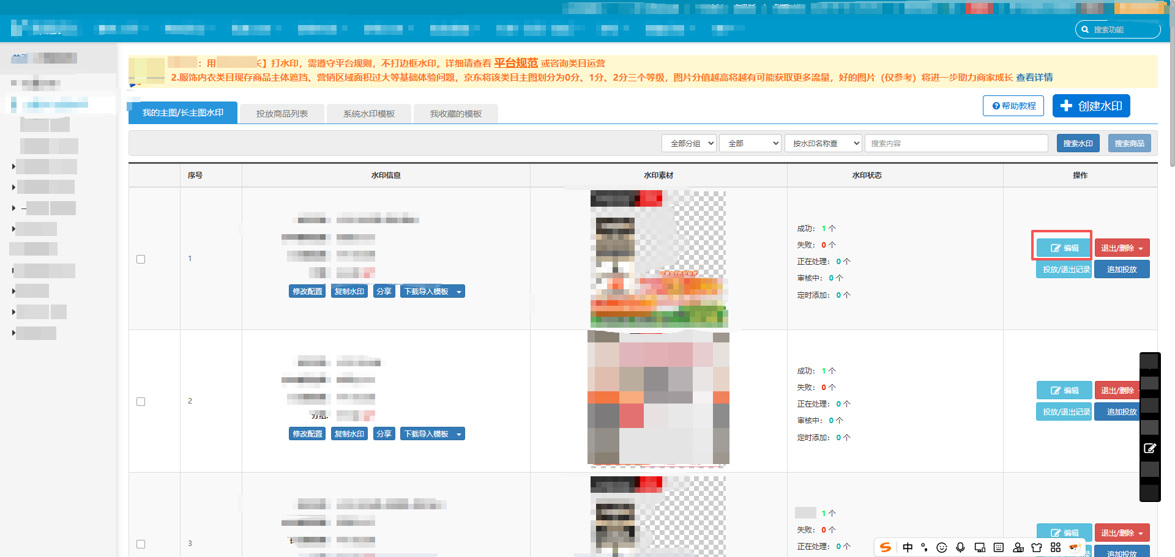The width and height of the screenshot is (1175, 557).
Task: Click the 搜索水印 button
Action: tap(1078, 143)
